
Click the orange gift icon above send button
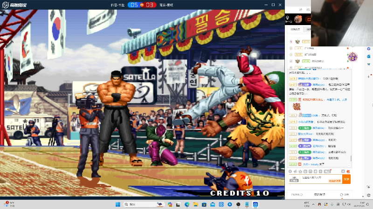348,171
